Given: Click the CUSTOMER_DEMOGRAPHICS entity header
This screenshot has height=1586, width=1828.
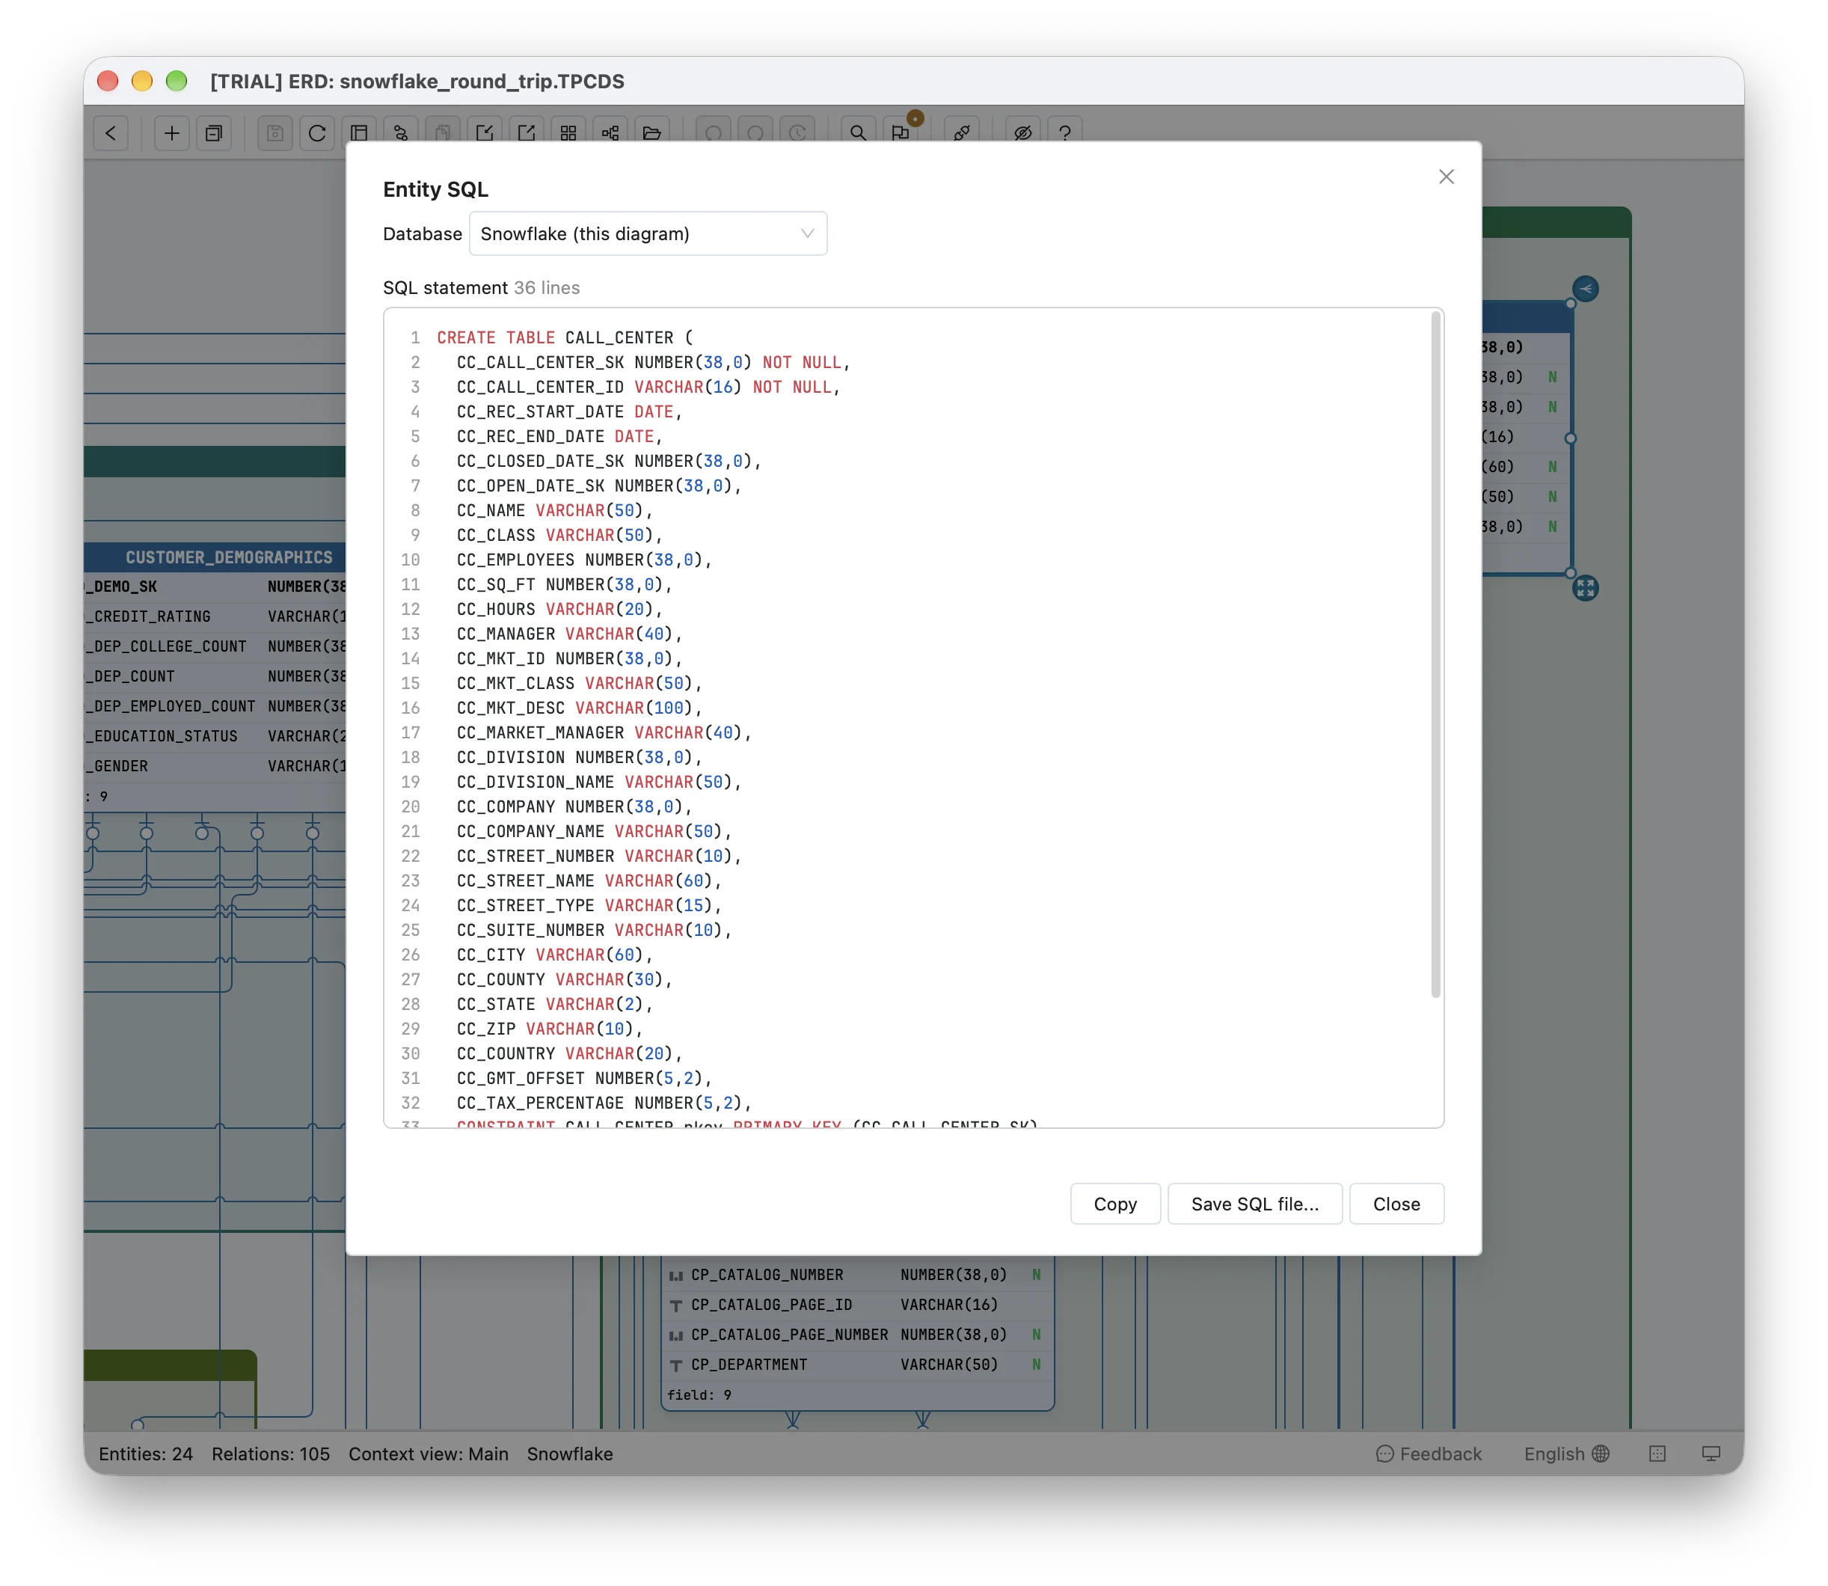Looking at the screenshot, I should click(x=215, y=557).
